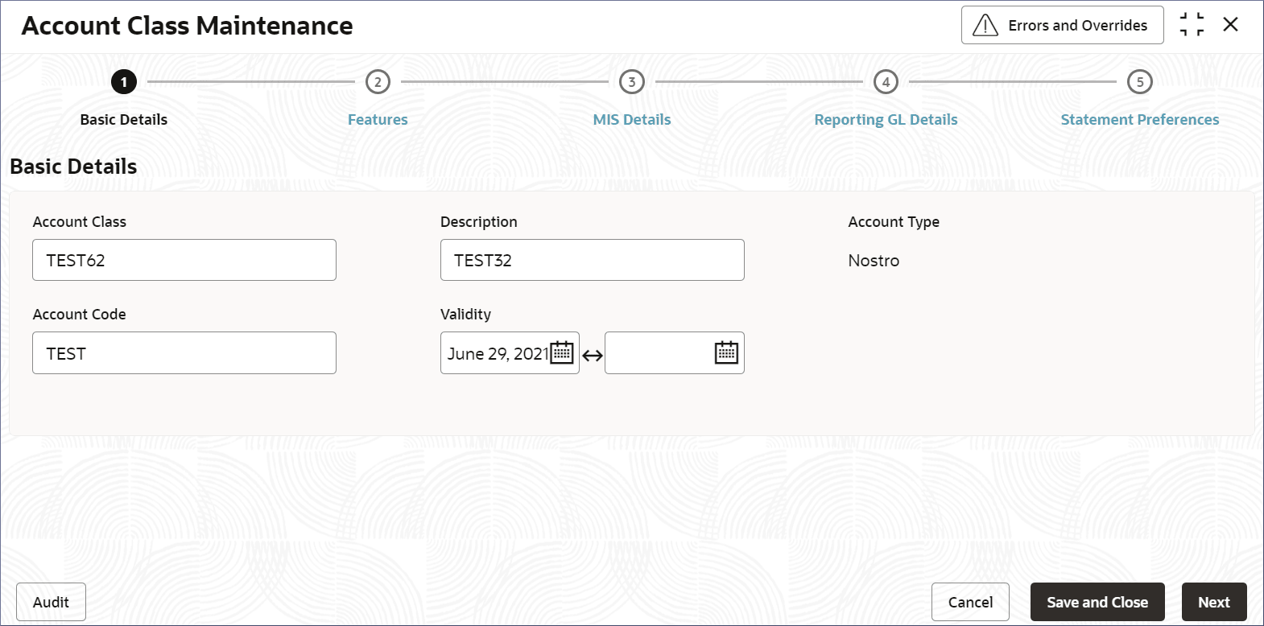Click the step 1 circle indicator
The width and height of the screenshot is (1264, 626).
124,81
